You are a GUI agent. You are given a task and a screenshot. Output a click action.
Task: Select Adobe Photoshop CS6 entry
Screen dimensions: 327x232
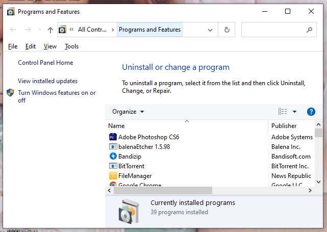pyautogui.click(x=148, y=137)
